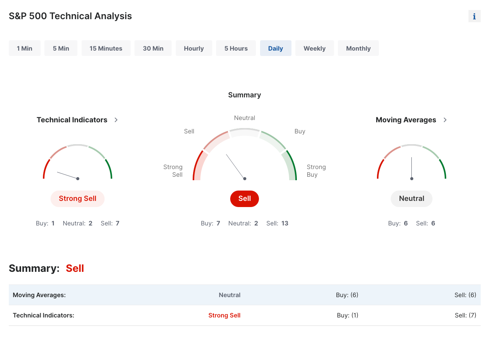Click 'Buy: 6' under Moving Averages gauge

click(x=398, y=223)
